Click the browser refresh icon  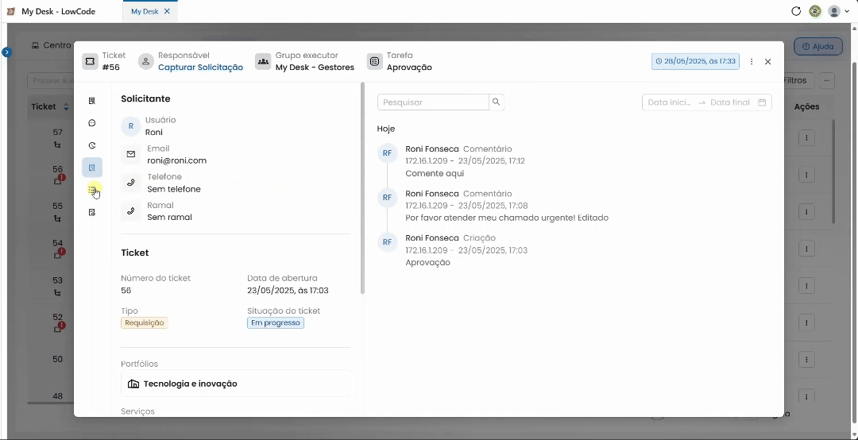tap(796, 11)
